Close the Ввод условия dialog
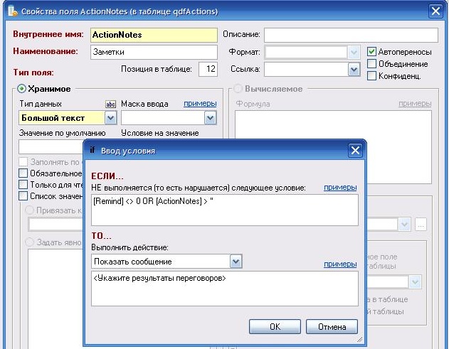This screenshot has height=349, width=449. click(x=355, y=151)
